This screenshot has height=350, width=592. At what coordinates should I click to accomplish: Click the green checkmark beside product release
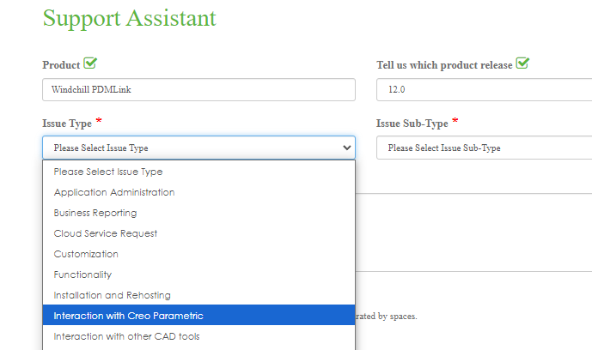pos(522,63)
